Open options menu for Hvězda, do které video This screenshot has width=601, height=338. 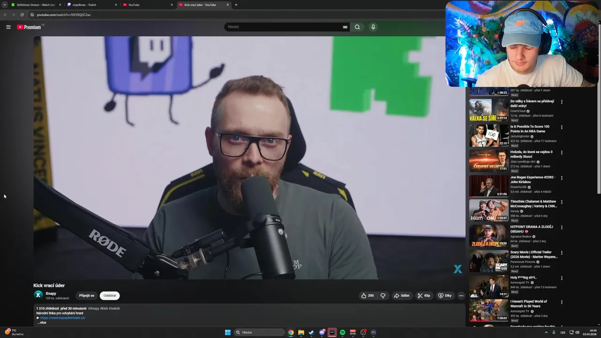(562, 153)
